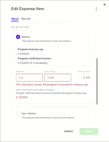The width and height of the screenshot is (109, 142).
Task: Click the new confirmed revenue £ 525200 value
Action: (22, 97)
